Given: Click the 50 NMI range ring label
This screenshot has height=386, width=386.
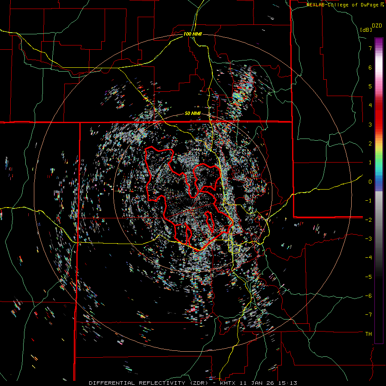Looking at the screenshot, I should coord(193,114).
